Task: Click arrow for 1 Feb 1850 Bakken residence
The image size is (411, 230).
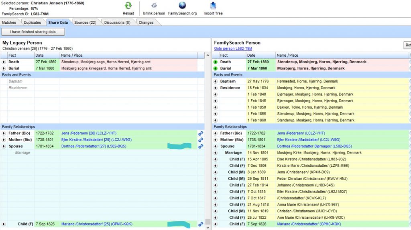Action: point(216,107)
